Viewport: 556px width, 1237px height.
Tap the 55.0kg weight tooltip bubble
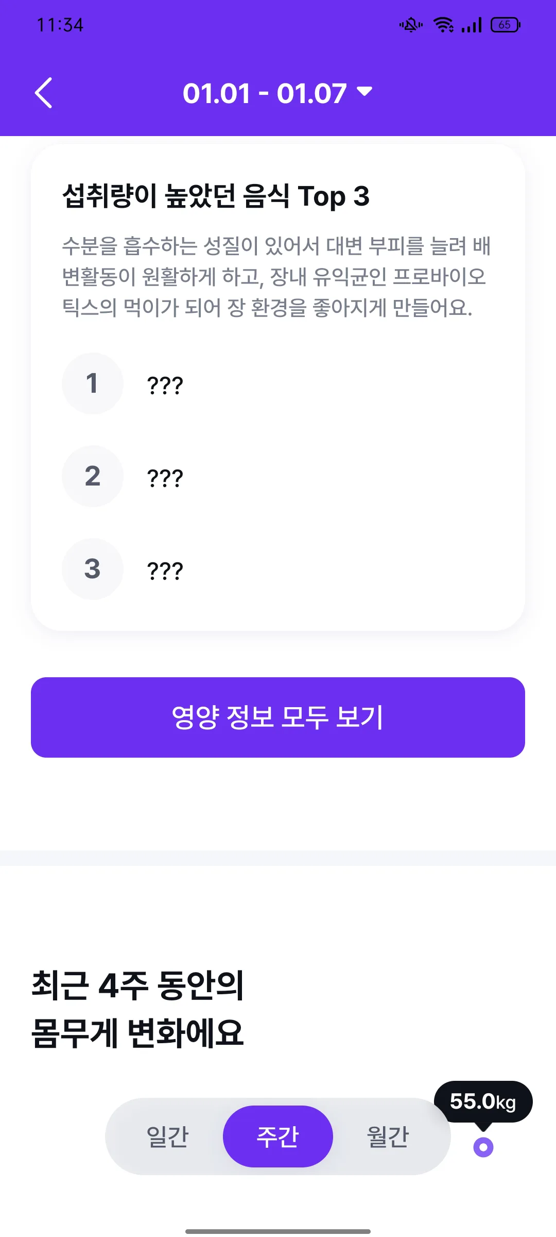coord(483,1102)
